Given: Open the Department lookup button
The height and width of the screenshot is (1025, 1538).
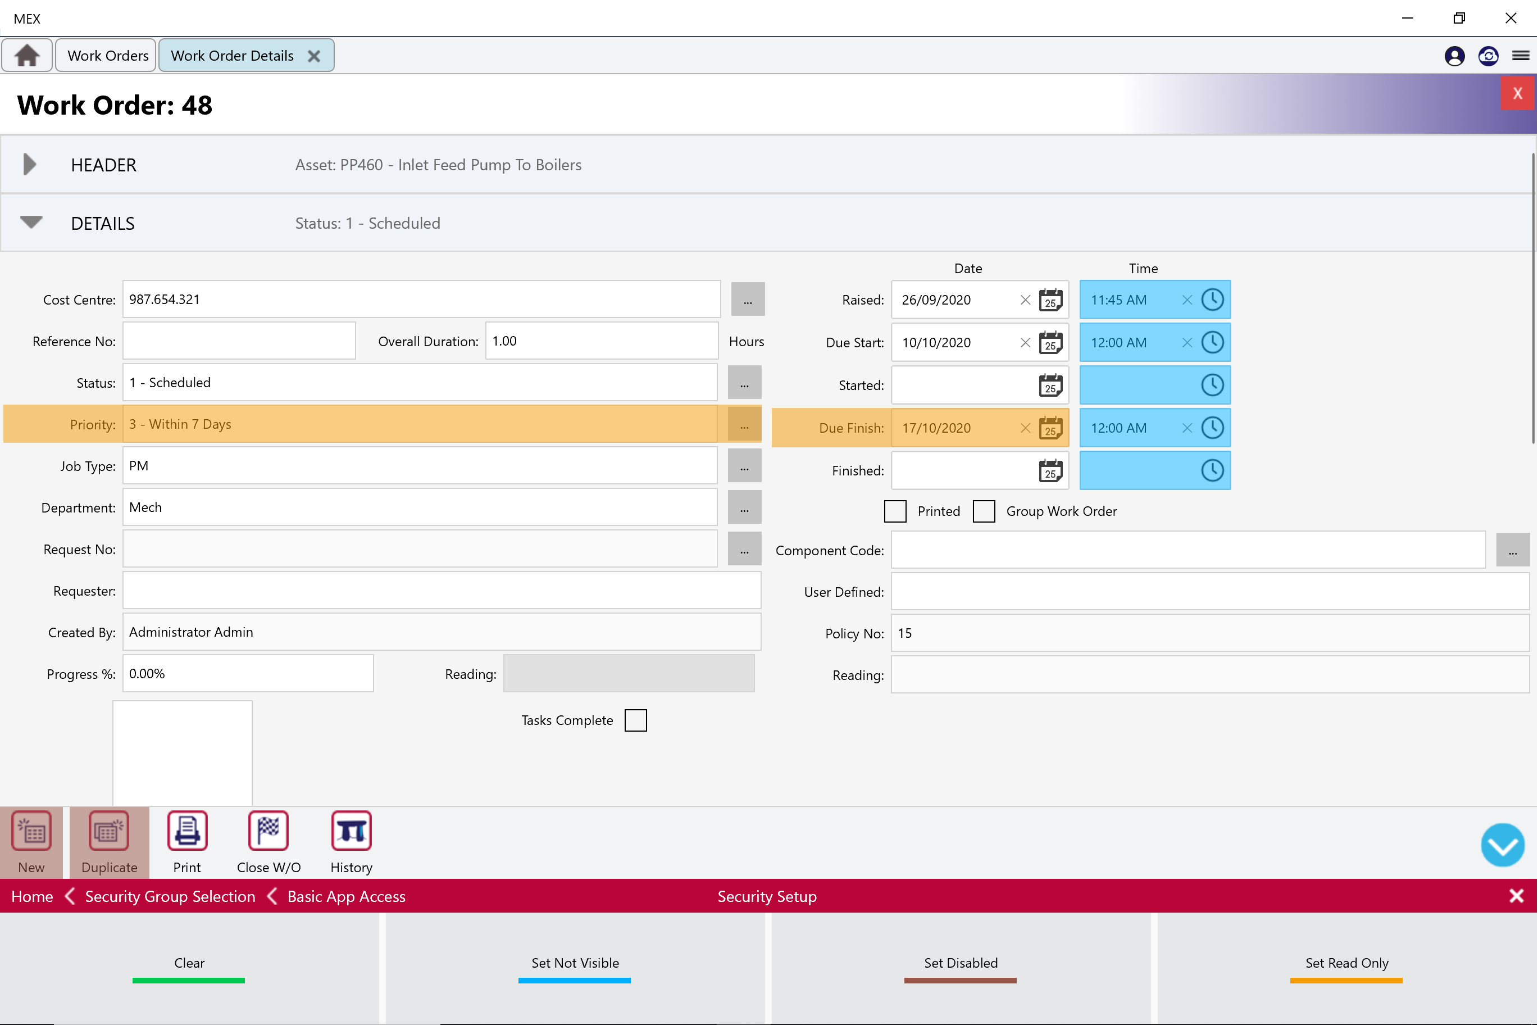Looking at the screenshot, I should click(745, 508).
